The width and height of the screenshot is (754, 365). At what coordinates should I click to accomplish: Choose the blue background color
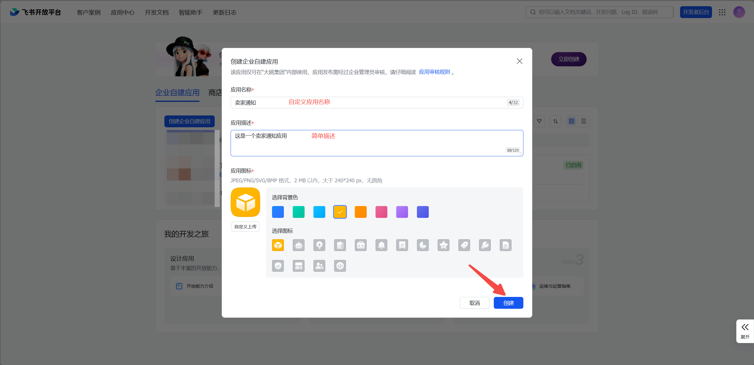coord(278,212)
